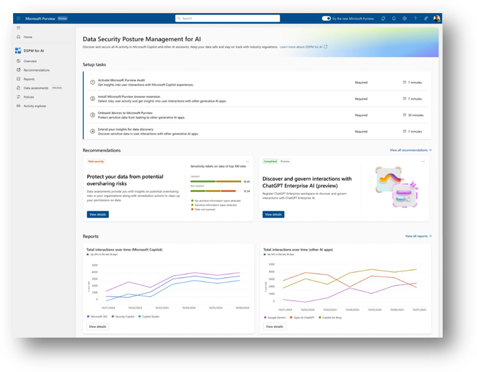Screen dimensions: 477x372
Task: Click the feedback icon beside the avatar
Action: (x=426, y=18)
